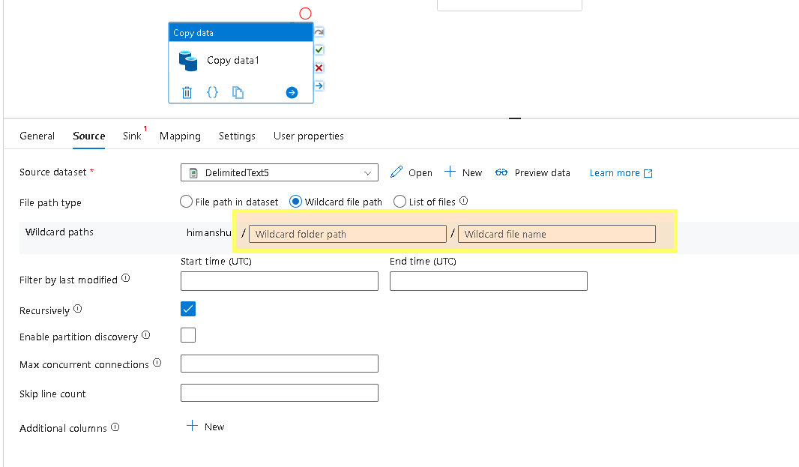Viewport: 799px width, 467px height.
Task: Click the Max concurrent connections field
Action: [280, 364]
